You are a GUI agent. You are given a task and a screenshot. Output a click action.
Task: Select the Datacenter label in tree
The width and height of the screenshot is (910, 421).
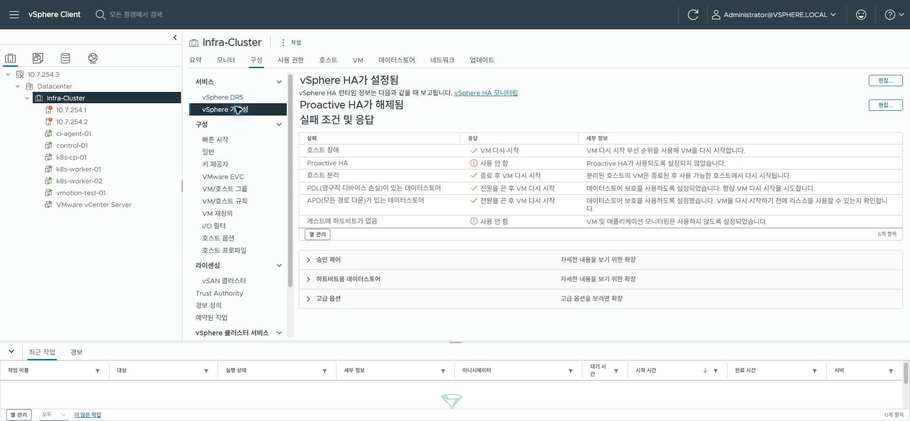55,86
